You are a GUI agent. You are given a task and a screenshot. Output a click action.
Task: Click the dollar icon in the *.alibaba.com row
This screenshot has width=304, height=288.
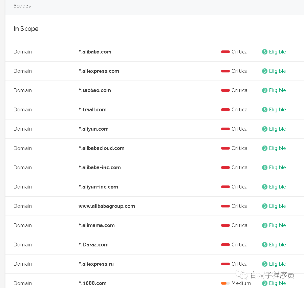click(265, 52)
